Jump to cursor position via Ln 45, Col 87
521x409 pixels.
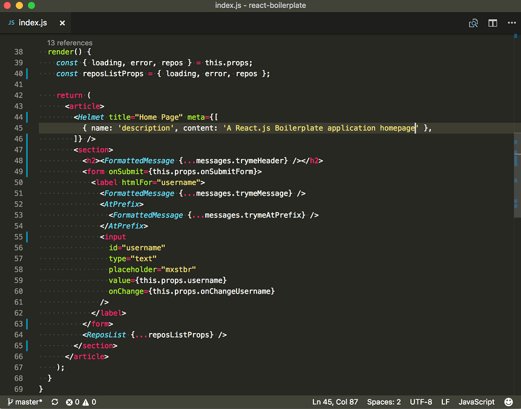pyautogui.click(x=335, y=402)
